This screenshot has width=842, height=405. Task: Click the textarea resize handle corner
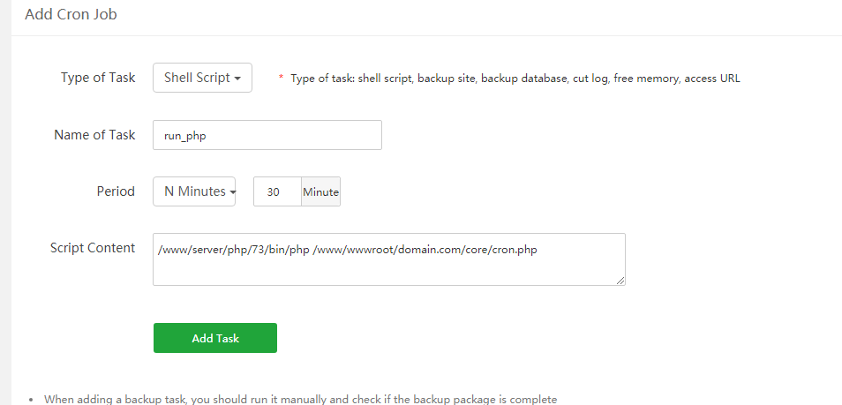[x=621, y=281]
